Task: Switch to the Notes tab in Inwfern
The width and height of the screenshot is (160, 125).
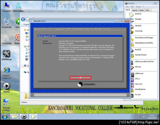Action: click(x=141, y=10)
